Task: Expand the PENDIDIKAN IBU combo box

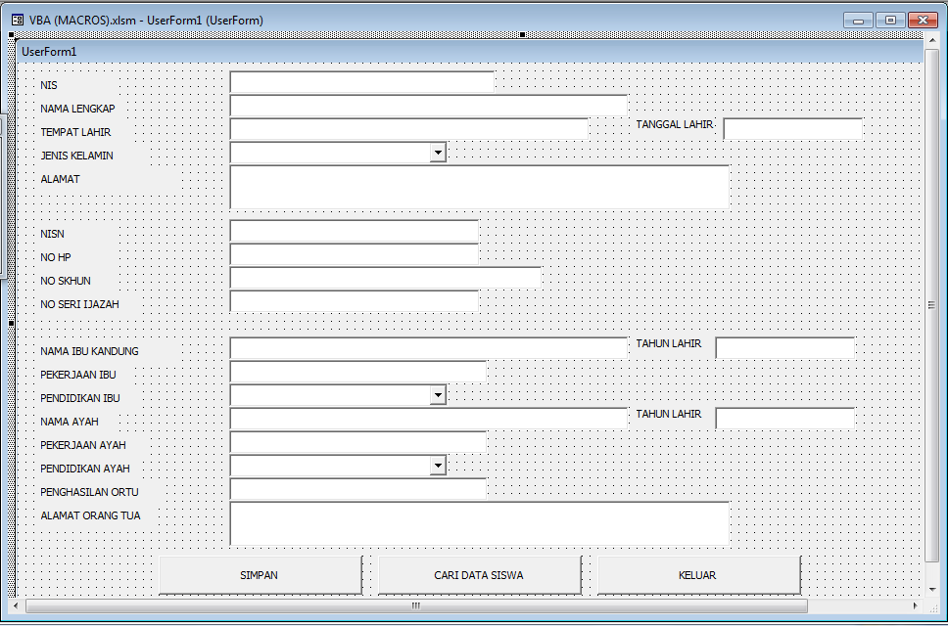Action: click(440, 394)
